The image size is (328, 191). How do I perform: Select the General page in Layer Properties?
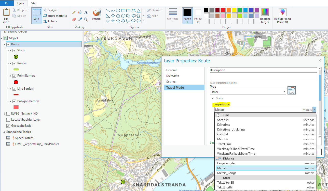pyautogui.click(x=184, y=70)
